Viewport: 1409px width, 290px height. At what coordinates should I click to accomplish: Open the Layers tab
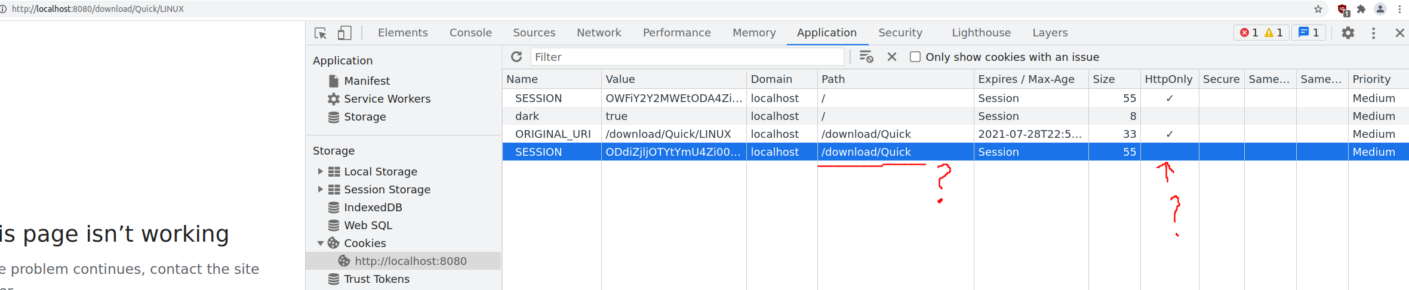pyautogui.click(x=1050, y=33)
